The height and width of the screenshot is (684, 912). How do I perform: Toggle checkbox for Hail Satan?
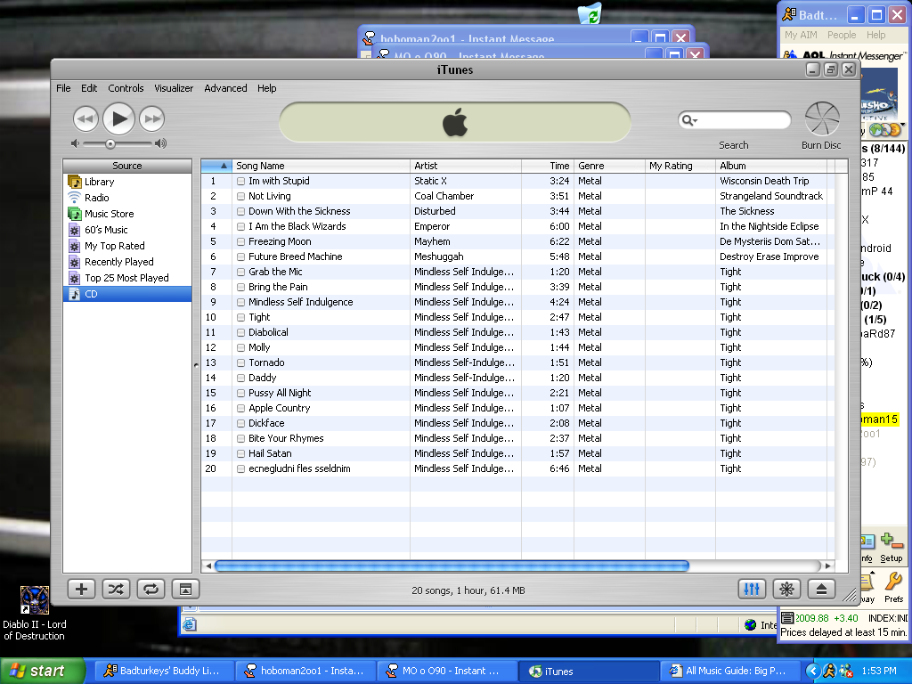(240, 453)
